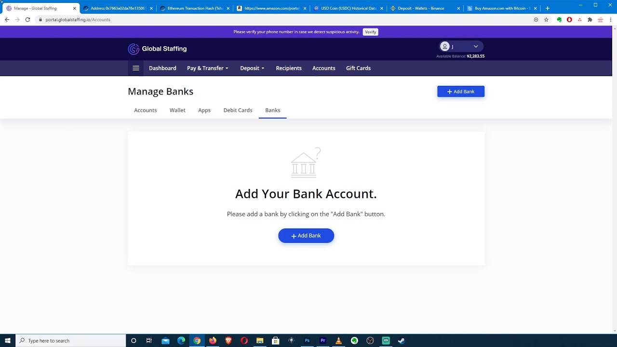
Task: Select the Banks tab
Action: point(272,110)
